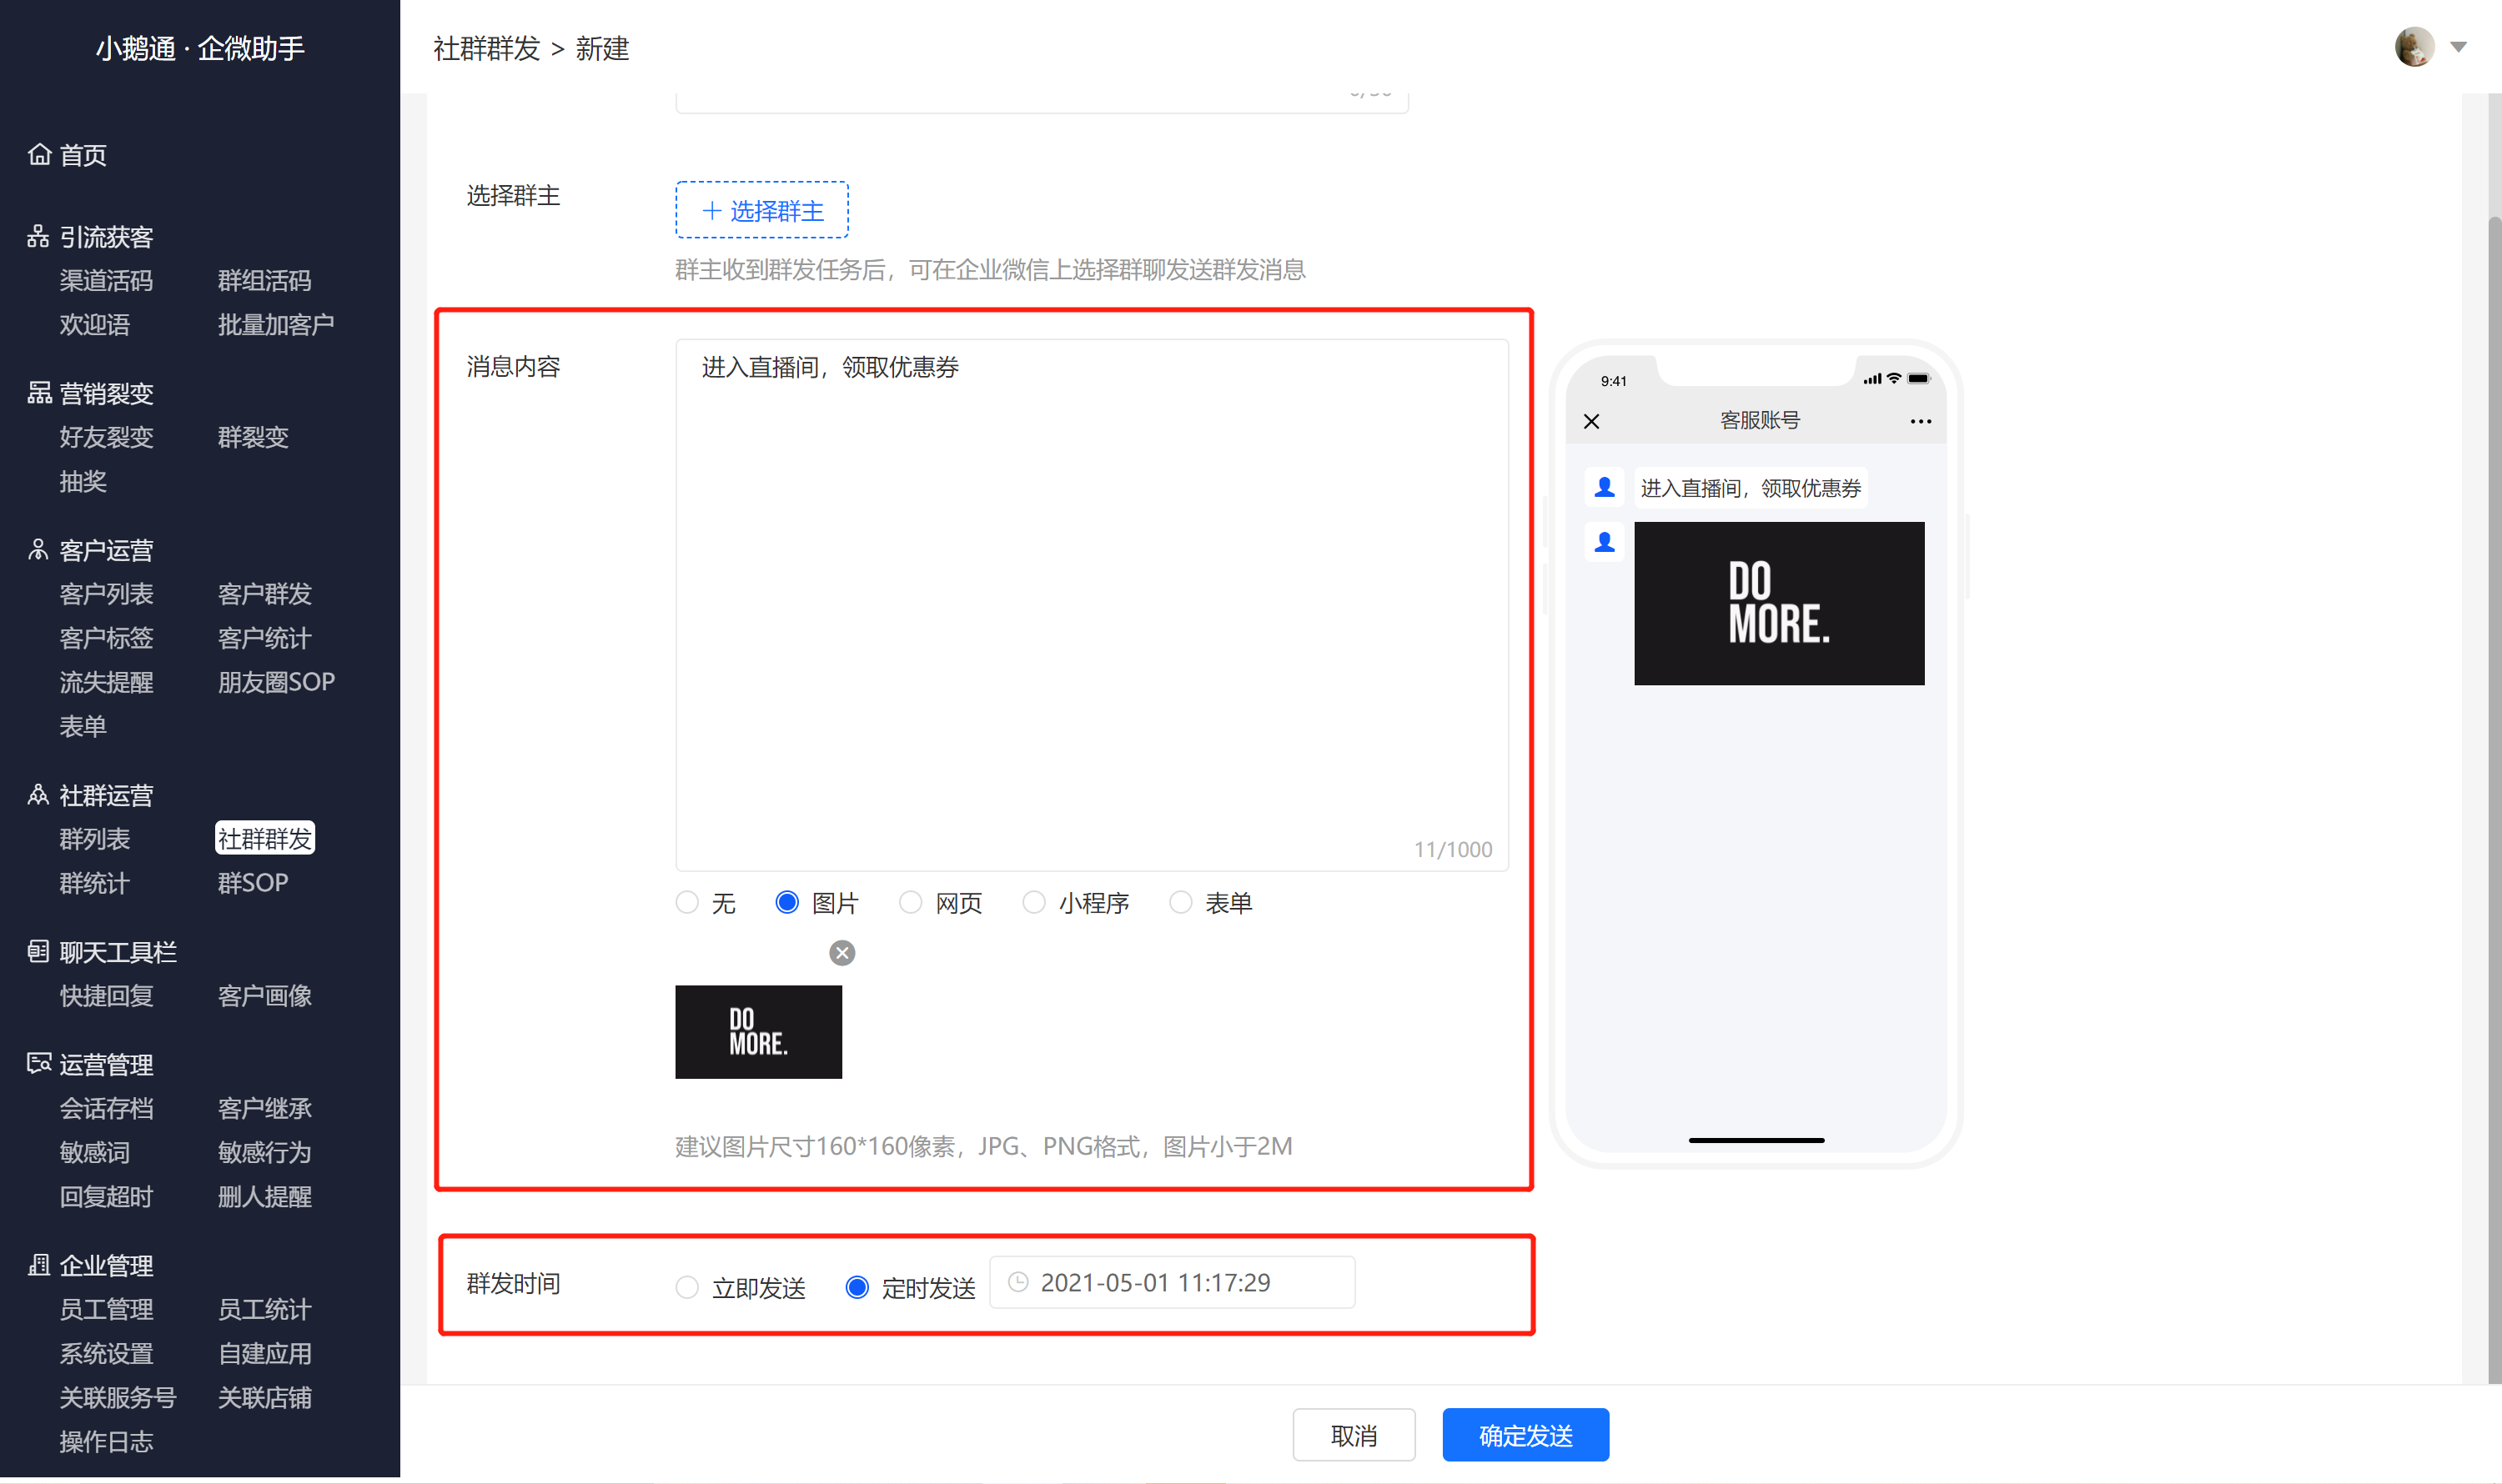The height and width of the screenshot is (1484, 2502).
Task: Go to 群列表 in sidebar
Action: (x=94, y=839)
